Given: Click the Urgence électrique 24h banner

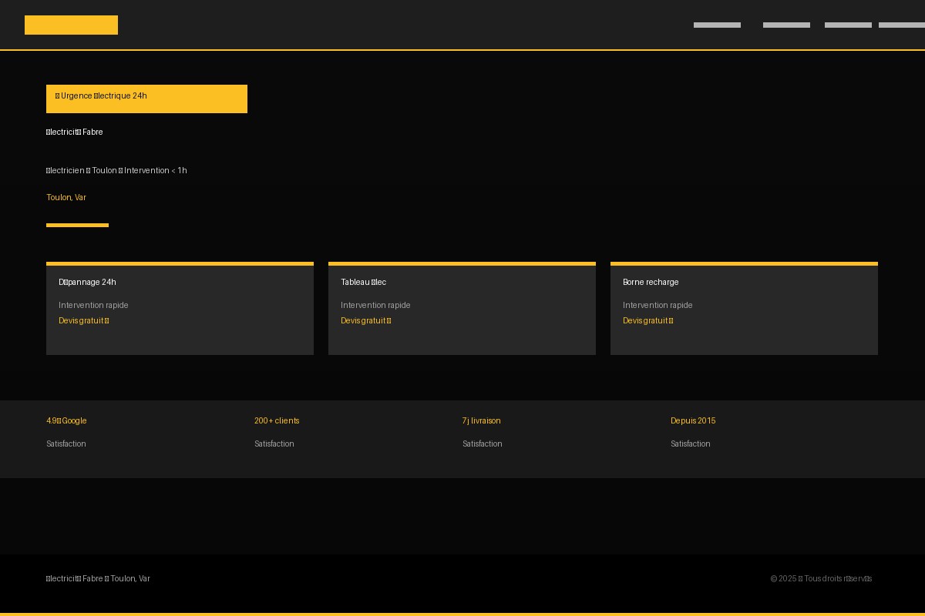Looking at the screenshot, I should (x=146, y=99).
